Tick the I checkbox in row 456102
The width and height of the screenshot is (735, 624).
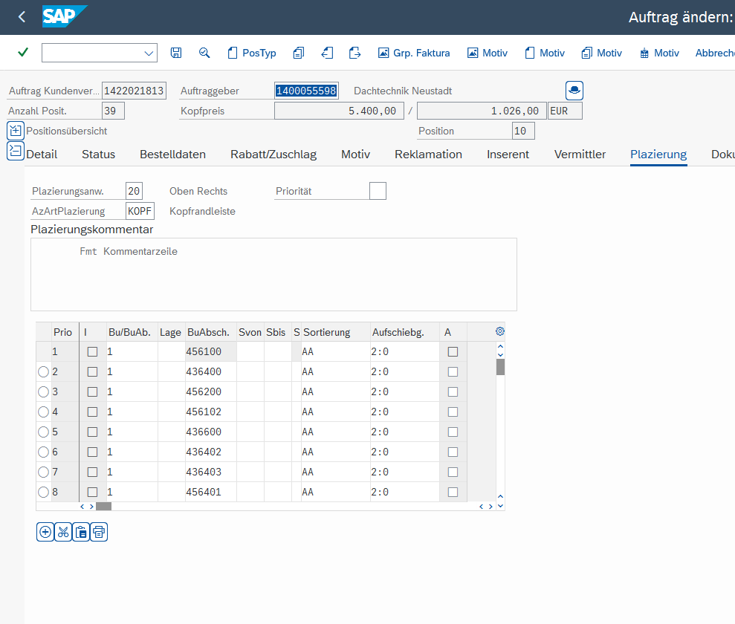point(92,412)
